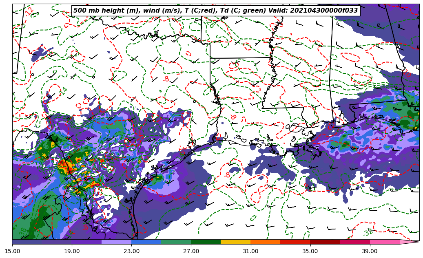Select the orange colorbar segment after 31.00

click(x=266, y=242)
